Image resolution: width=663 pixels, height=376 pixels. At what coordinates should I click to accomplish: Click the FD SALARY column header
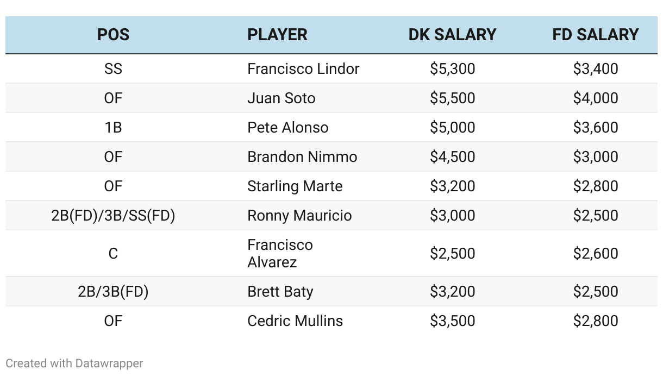click(x=595, y=35)
